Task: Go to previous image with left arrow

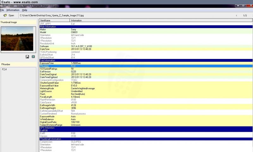Action: click(x=236, y=15)
